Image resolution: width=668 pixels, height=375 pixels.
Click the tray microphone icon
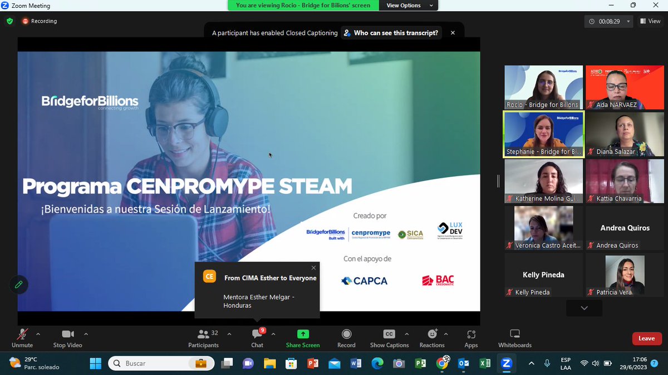(547, 363)
